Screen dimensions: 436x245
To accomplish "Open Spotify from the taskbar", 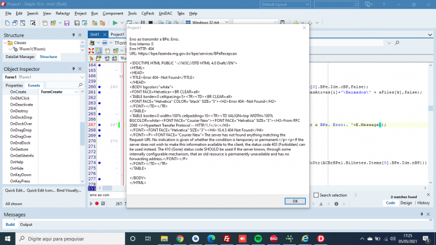I will (258, 239).
